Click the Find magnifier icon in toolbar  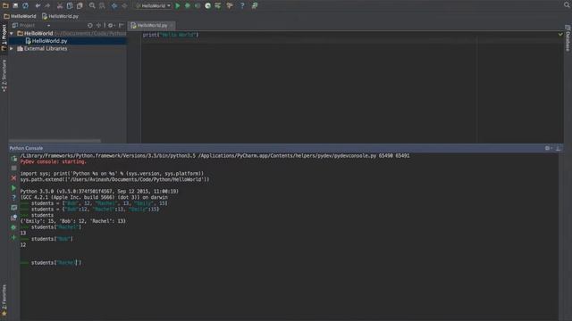click(92, 5)
